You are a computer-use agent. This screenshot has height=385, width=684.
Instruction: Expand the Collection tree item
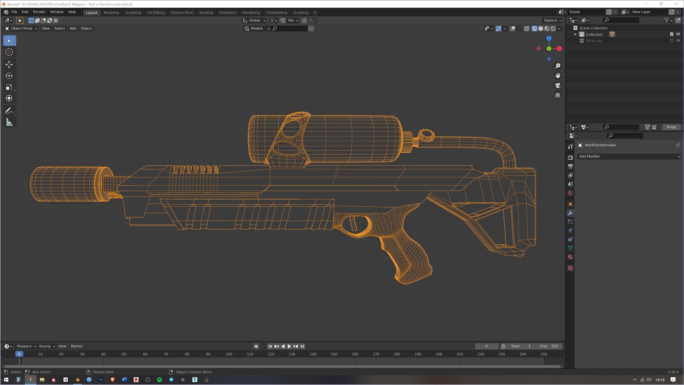575,34
